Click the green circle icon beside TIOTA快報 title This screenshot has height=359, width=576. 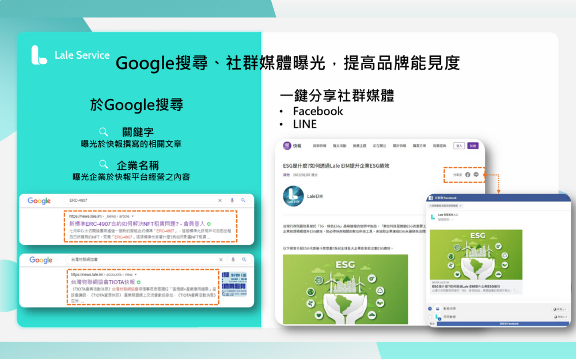click(x=138, y=282)
